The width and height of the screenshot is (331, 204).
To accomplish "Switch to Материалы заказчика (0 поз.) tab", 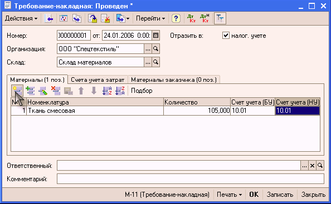I will [174, 80].
